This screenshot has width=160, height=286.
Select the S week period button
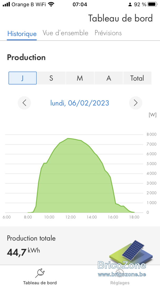click(x=51, y=78)
